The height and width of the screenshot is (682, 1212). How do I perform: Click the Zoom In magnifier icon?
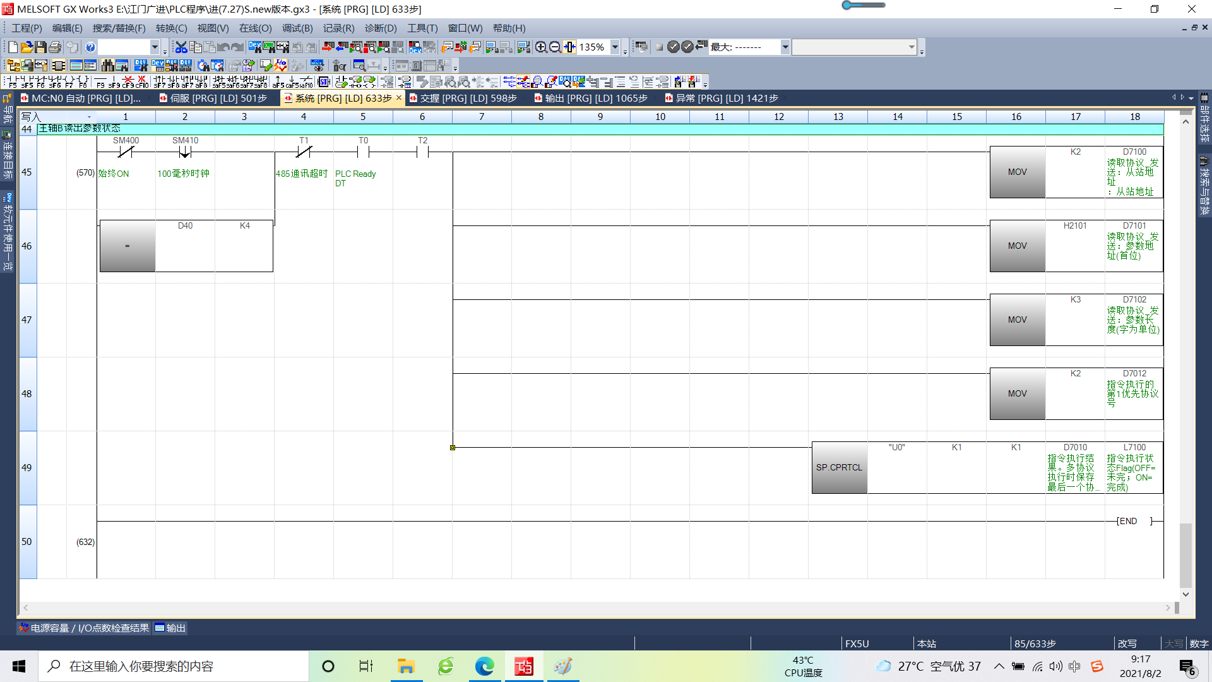[x=541, y=47]
